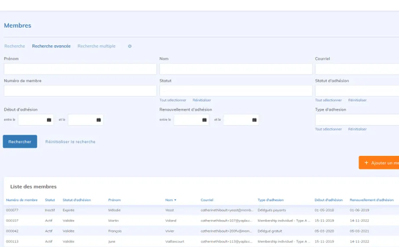Open calendar for first Renouvellement d'adhésion date
This screenshot has height=247, width=399.
[x=204, y=120]
